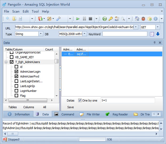Click the users accounts icon
166x144 pixels.
(x=117, y=19)
